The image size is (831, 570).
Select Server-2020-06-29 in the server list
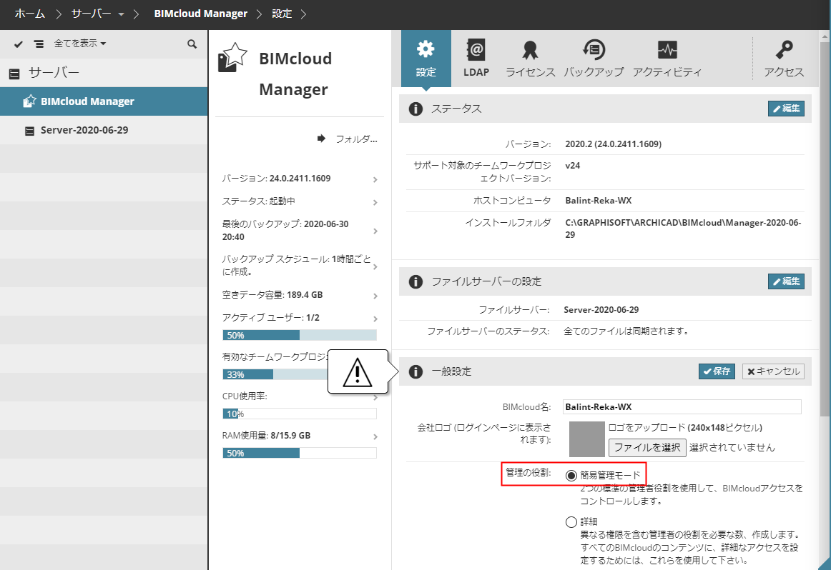[104, 130]
